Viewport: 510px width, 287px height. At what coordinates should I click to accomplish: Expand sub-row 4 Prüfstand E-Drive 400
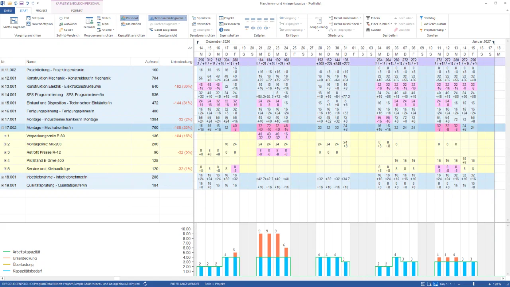click(5, 161)
